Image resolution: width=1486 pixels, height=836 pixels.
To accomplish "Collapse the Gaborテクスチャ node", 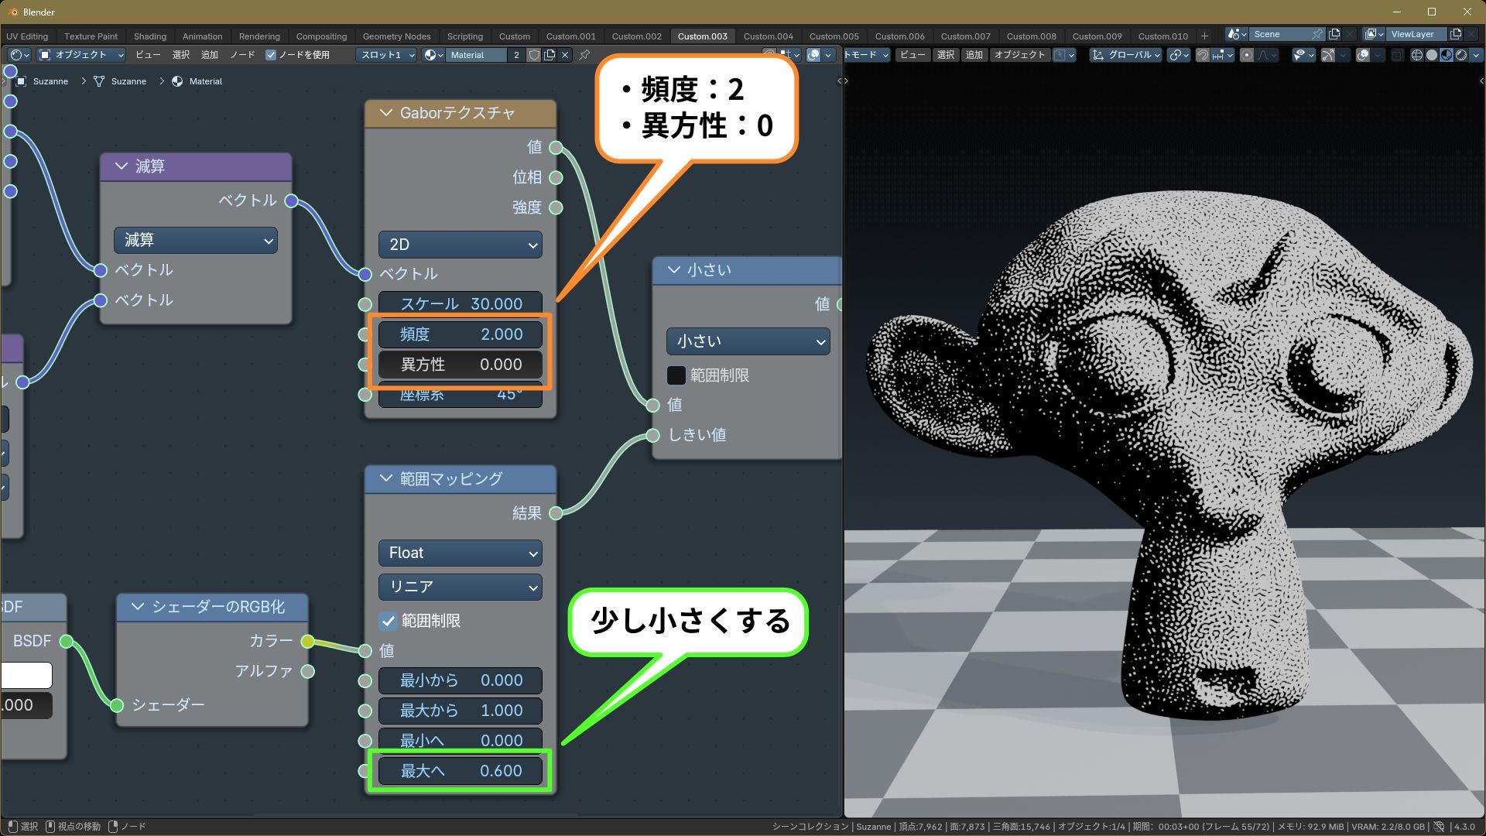I will pyautogui.click(x=385, y=113).
